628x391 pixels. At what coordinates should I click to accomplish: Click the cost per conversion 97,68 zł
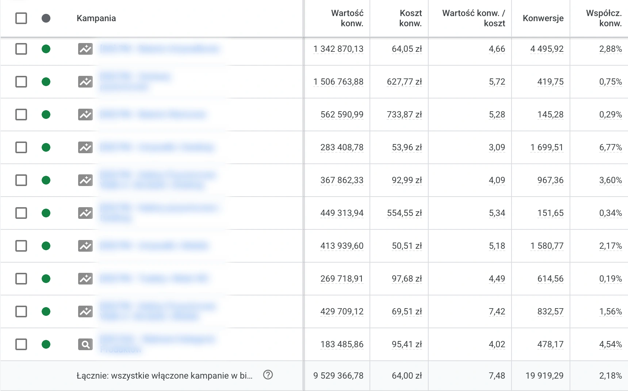(407, 279)
